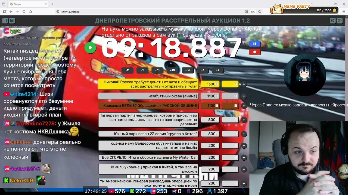
Task: Go back in the browser
Action: [11, 12]
